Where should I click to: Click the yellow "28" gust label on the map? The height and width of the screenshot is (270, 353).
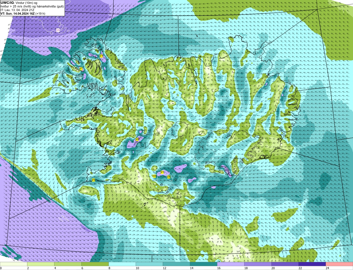169,177
